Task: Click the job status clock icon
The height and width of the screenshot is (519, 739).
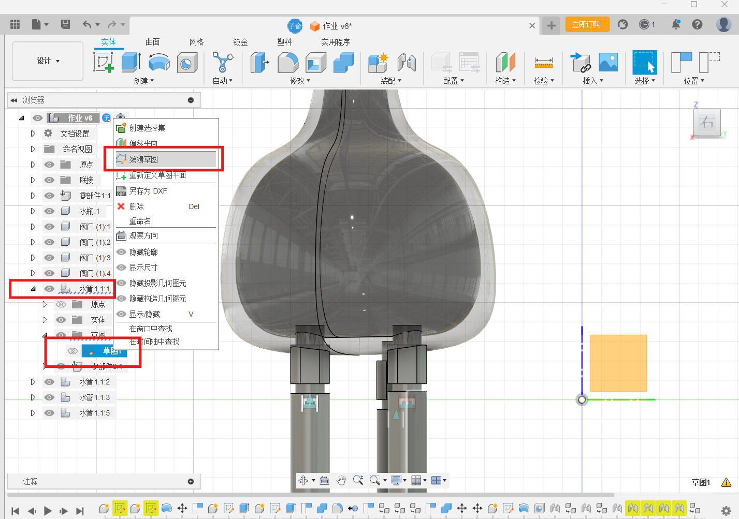Action: click(x=644, y=24)
